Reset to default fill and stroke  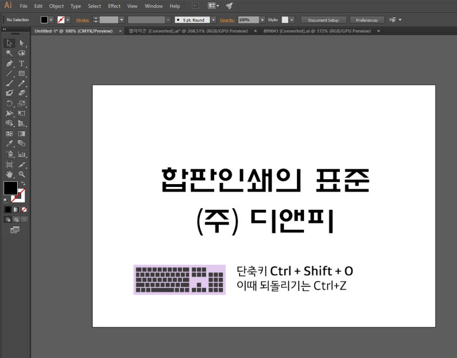point(6,200)
